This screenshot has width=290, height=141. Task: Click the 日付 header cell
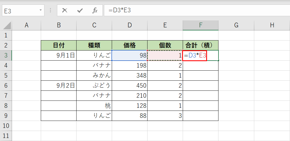[x=59, y=45]
